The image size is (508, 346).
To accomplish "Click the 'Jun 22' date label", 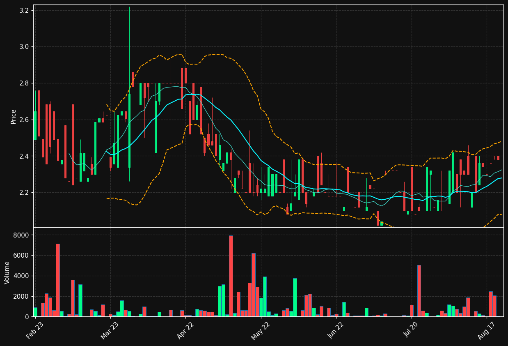I will 336,330.
